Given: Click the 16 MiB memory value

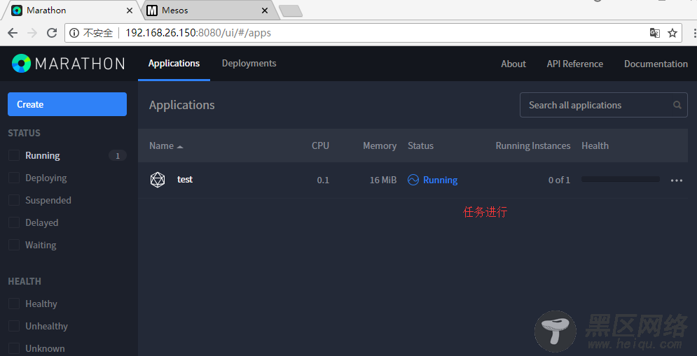Looking at the screenshot, I should click(x=383, y=180).
